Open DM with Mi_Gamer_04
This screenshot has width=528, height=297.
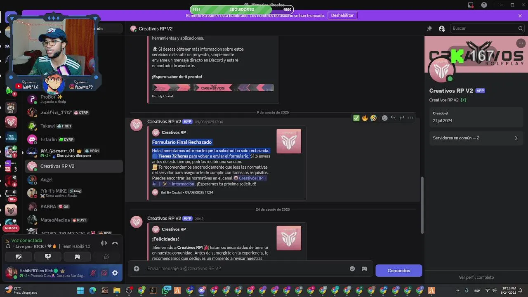[73, 153]
